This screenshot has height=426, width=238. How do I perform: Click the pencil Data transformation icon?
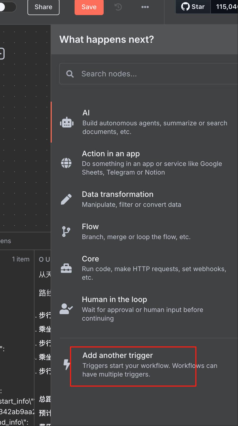tap(66, 199)
